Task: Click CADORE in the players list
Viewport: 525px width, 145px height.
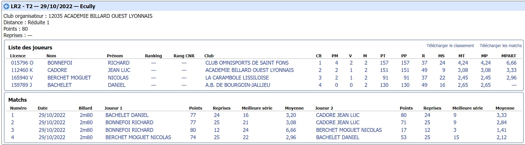Action: pos(57,70)
